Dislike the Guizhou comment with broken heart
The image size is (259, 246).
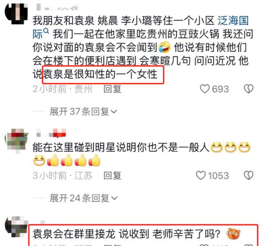tap(249, 89)
